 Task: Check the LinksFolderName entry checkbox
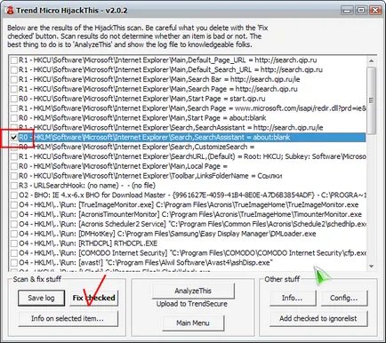[14, 176]
